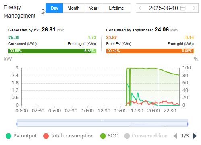Viewport: 201px width, 145px height.
Task: Click right handle of chart zoom slider
Action: [x=188, y=124]
